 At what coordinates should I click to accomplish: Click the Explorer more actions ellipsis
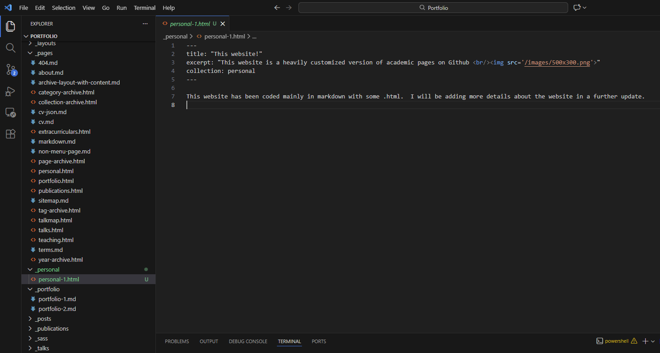(145, 24)
